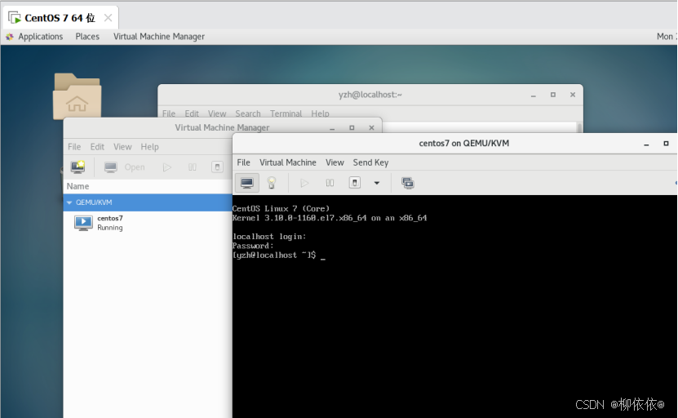
Task: Open the File menu in the yzh@localhost terminal
Action: click(169, 113)
